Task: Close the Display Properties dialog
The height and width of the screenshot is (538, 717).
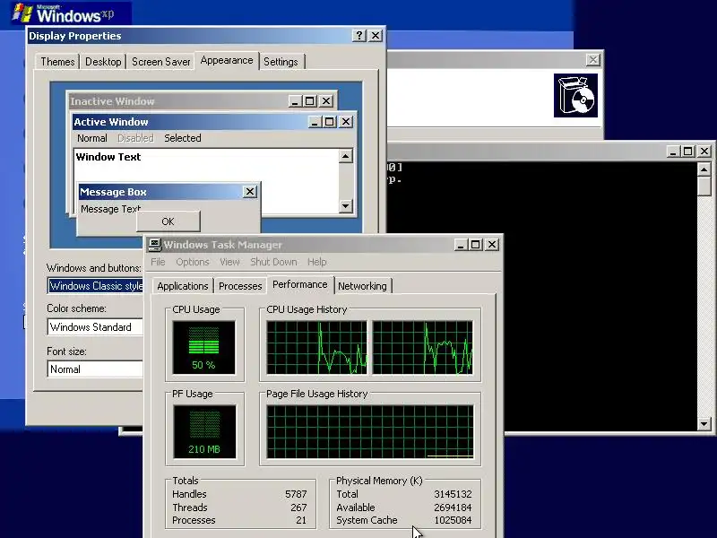Action: click(x=376, y=36)
